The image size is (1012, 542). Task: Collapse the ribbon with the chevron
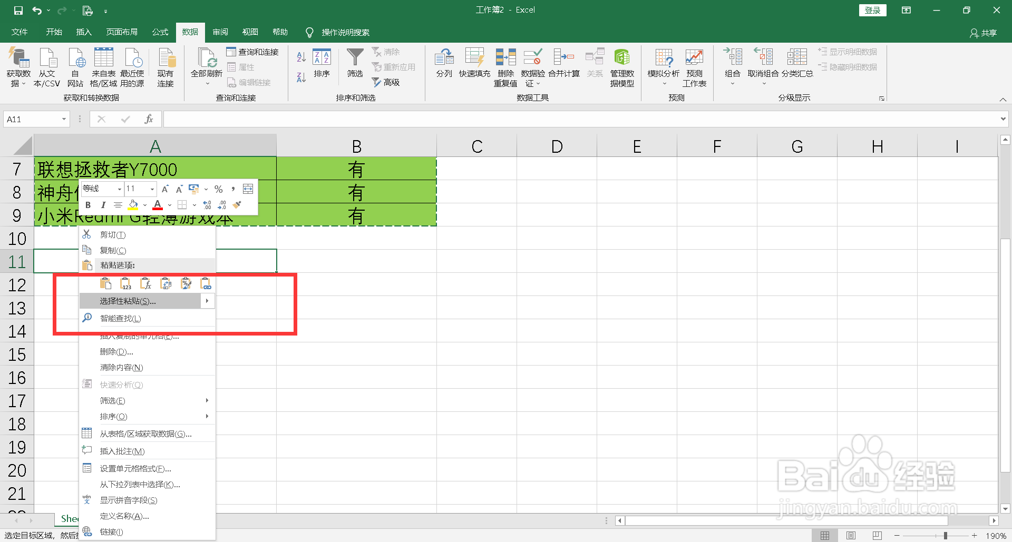pyautogui.click(x=1003, y=100)
